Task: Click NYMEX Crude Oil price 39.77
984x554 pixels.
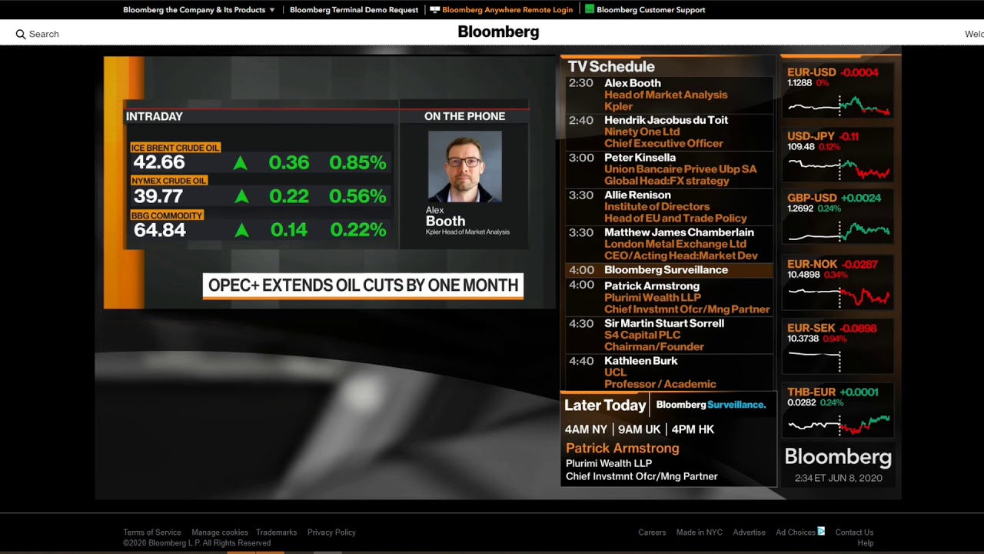Action: click(158, 196)
